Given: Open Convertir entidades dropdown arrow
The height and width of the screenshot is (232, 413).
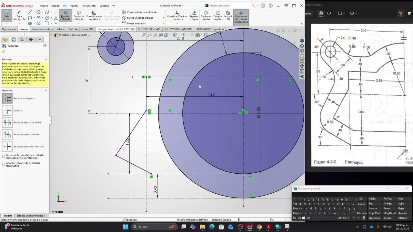Looking at the screenshot, I should coord(79,24).
